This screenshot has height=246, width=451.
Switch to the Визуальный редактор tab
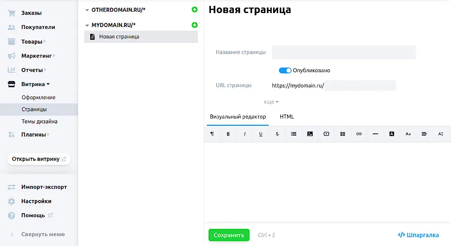(237, 117)
